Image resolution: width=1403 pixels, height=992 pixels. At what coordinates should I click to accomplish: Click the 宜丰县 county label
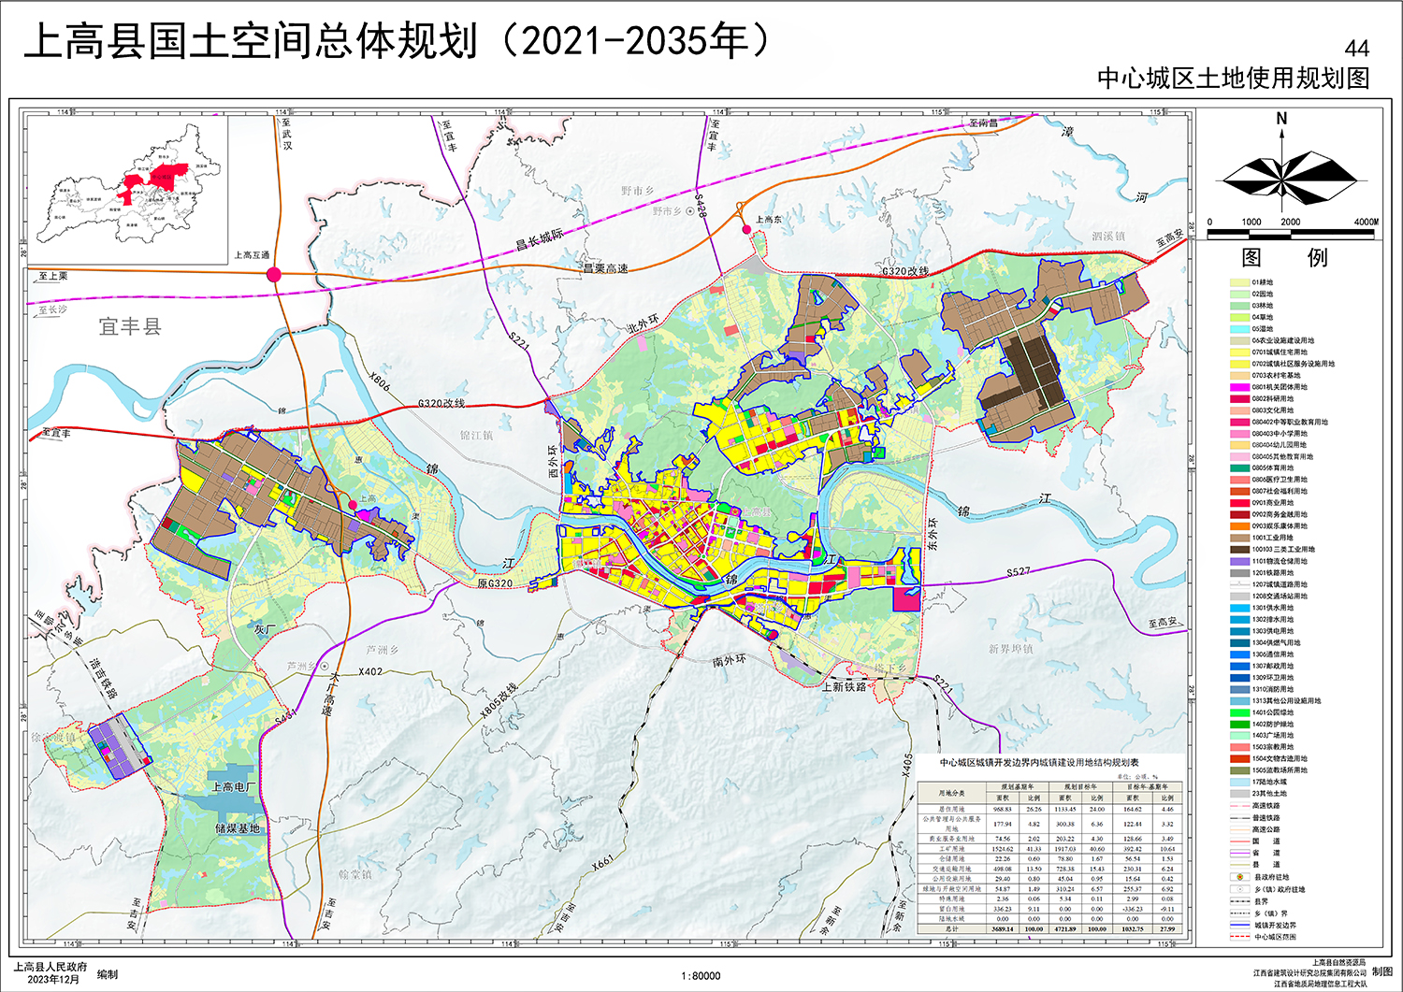click(130, 326)
